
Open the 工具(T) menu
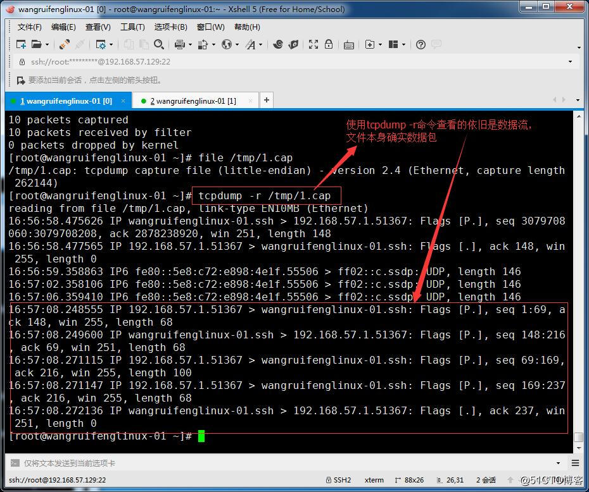tap(132, 27)
